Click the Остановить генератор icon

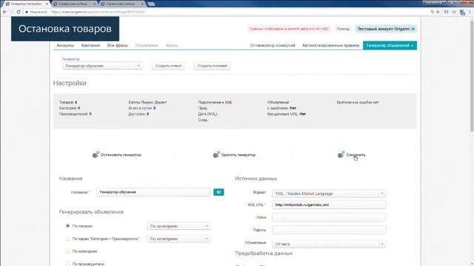(96, 154)
